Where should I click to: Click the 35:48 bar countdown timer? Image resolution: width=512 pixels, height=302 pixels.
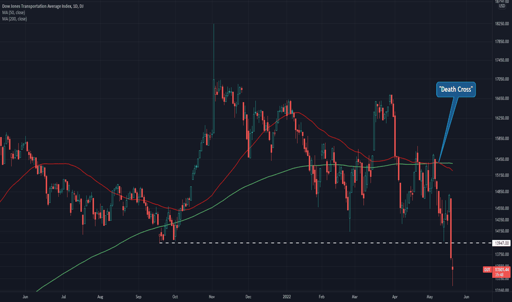pyautogui.click(x=499, y=275)
